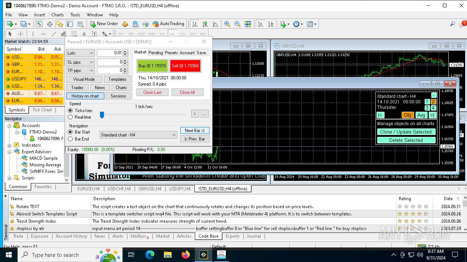Switch to the Presets tab
Image resolution: width=467 pixels, height=262 pixels.
pos(171,53)
